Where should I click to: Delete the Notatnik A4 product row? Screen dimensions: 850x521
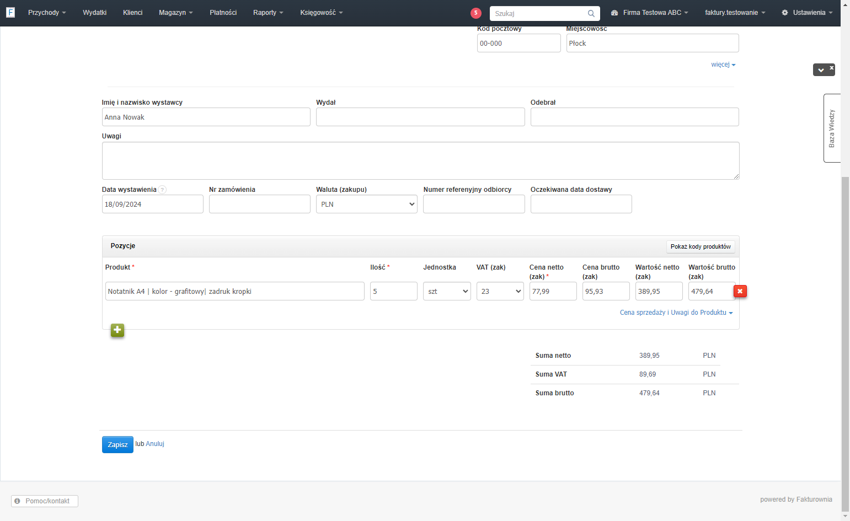pos(740,291)
